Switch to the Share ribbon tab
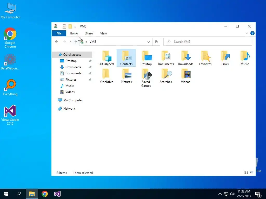 89,33
